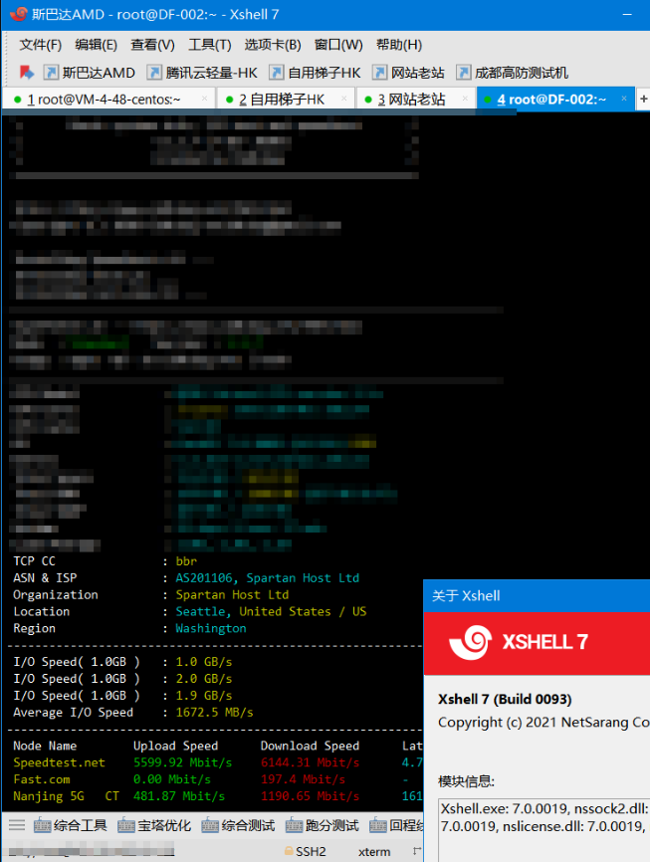
Task: Open the 网站老站 session shortcut
Action: (408, 73)
